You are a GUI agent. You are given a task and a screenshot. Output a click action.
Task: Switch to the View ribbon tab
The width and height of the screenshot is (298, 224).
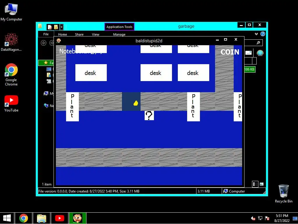(95, 34)
